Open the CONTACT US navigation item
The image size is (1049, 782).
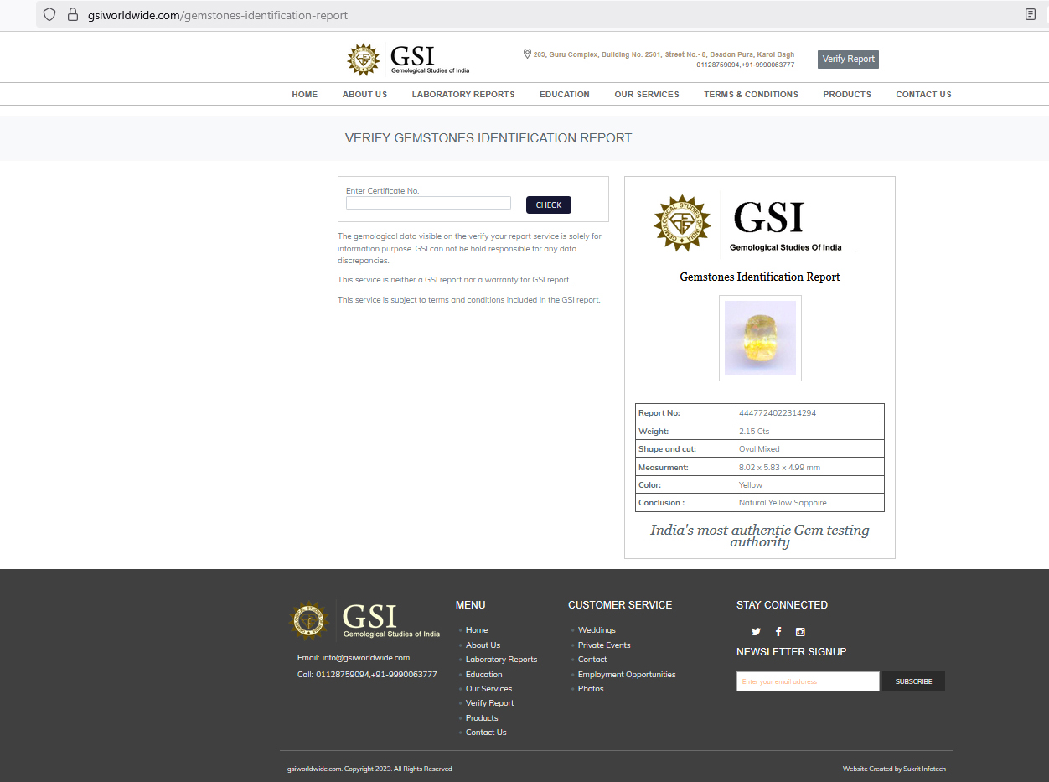point(923,95)
